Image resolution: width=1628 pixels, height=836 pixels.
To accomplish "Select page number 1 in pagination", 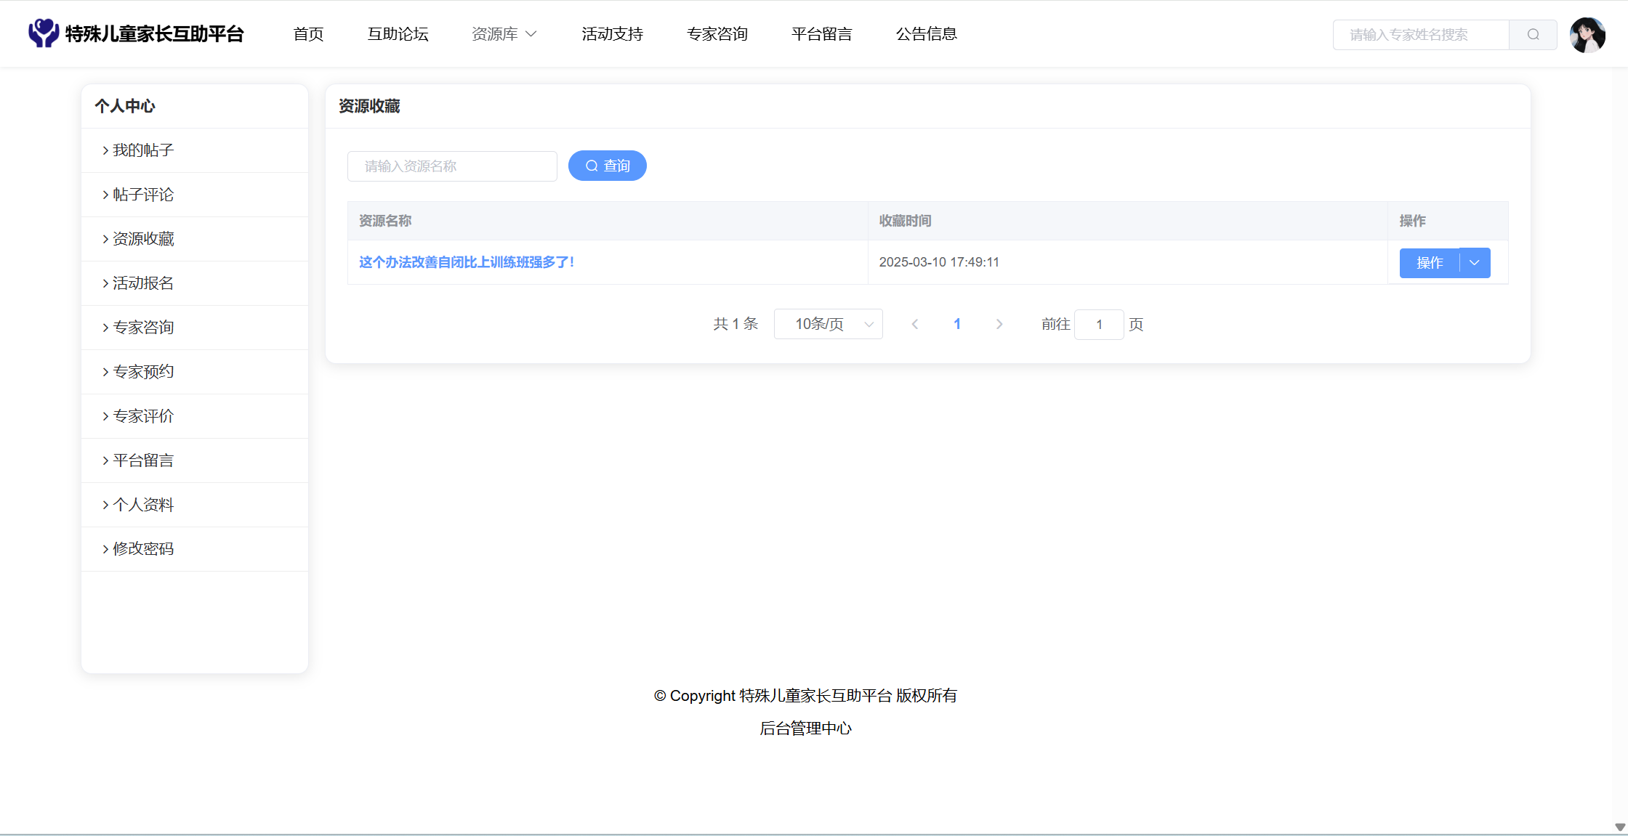I will [x=957, y=325].
